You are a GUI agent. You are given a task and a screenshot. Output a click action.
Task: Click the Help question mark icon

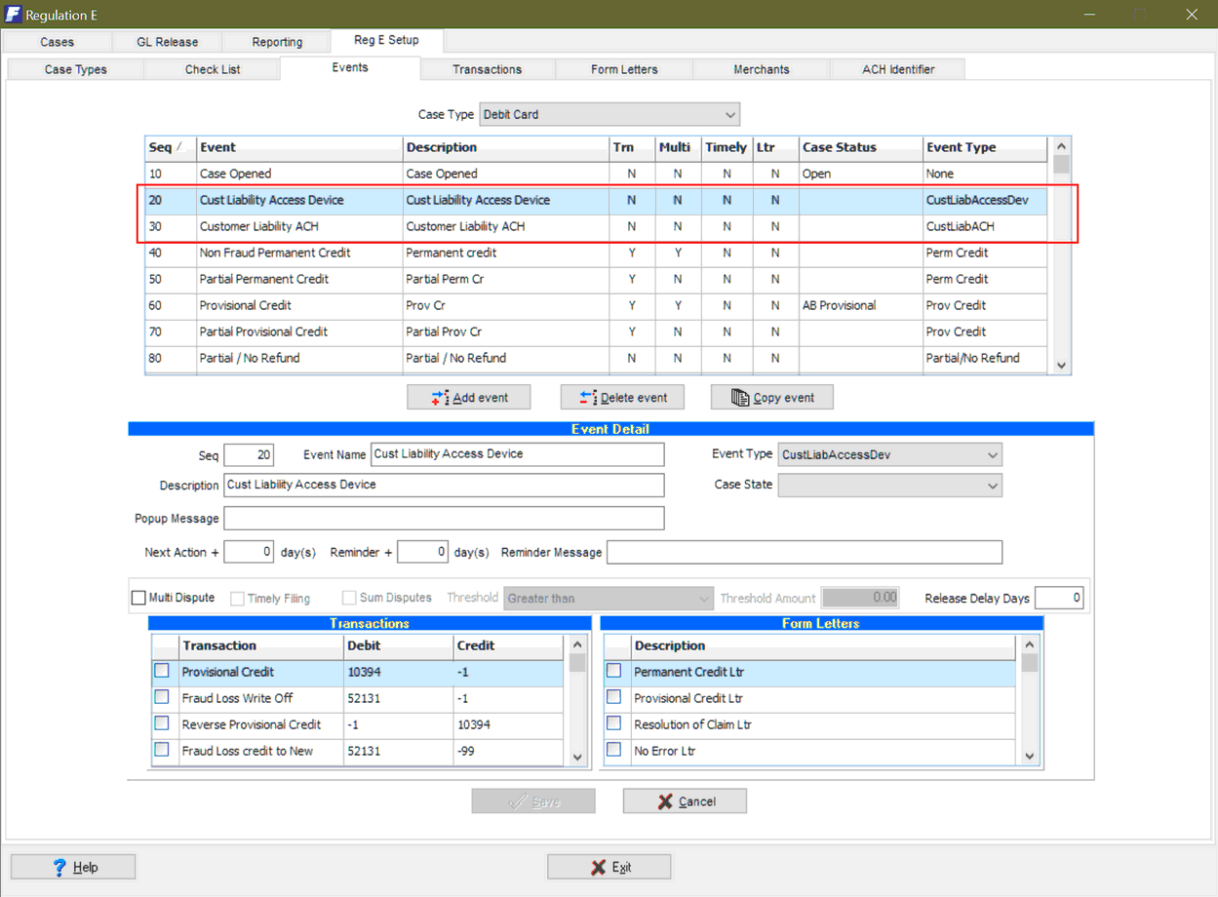(59, 867)
